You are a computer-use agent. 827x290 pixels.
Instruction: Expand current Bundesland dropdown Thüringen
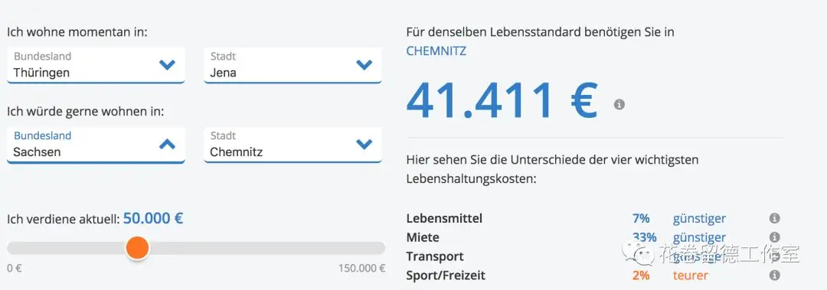click(x=96, y=65)
